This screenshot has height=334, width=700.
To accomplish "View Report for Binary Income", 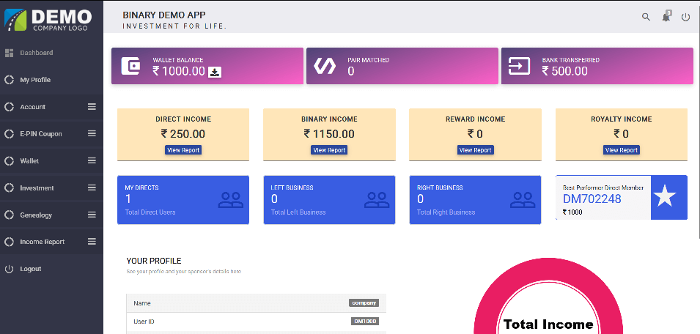I will (x=329, y=150).
